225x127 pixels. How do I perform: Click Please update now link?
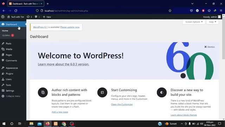point(70,27)
